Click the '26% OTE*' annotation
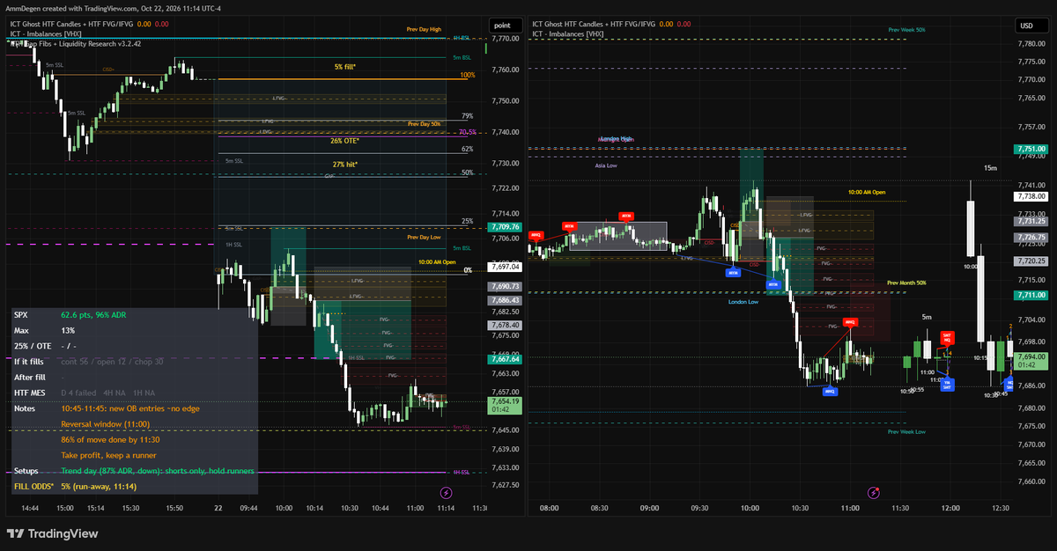Screen dimensions: 1057x551 pos(344,140)
